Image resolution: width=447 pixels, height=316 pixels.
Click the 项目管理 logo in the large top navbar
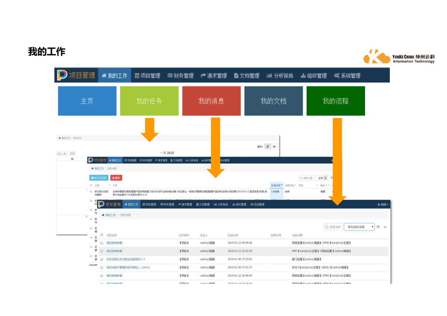[x=76, y=75]
